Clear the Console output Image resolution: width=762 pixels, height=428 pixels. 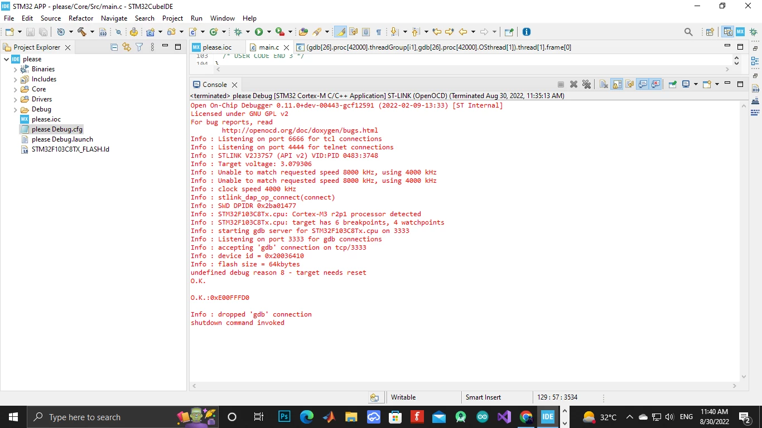coord(604,85)
